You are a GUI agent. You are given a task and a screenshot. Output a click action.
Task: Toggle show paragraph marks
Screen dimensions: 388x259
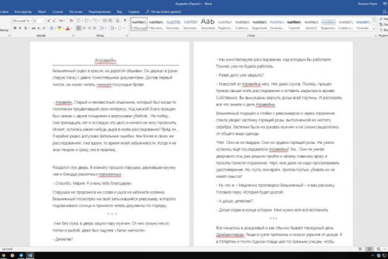pyautogui.click(x=125, y=21)
